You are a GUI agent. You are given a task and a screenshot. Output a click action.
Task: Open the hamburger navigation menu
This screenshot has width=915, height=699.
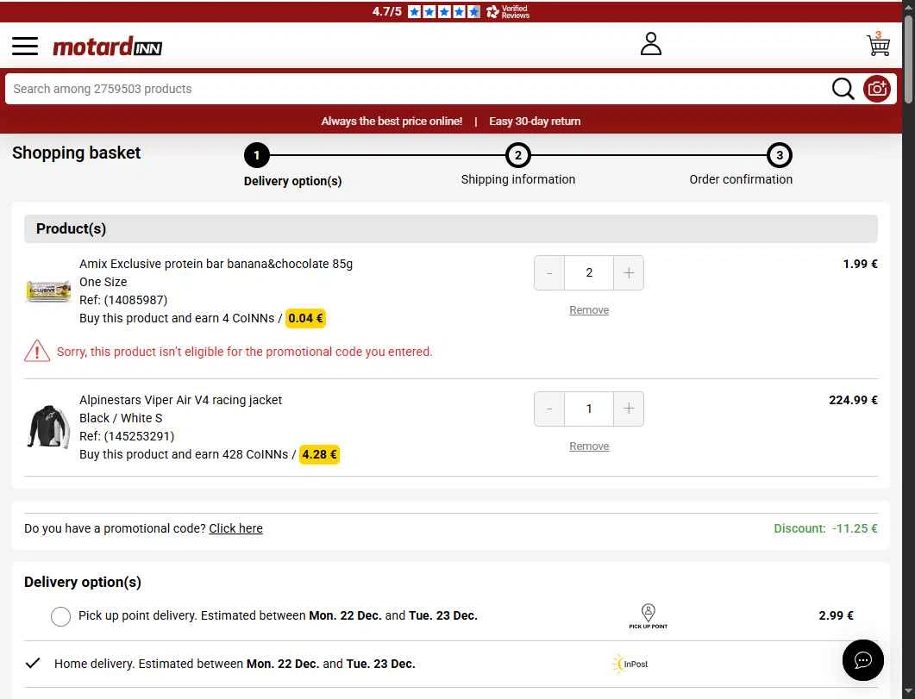tap(25, 46)
